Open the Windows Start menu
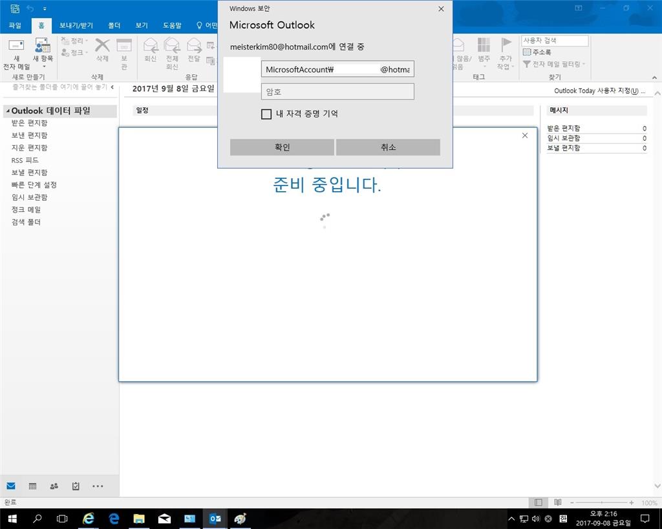This screenshot has height=529, width=662. pos(12,519)
